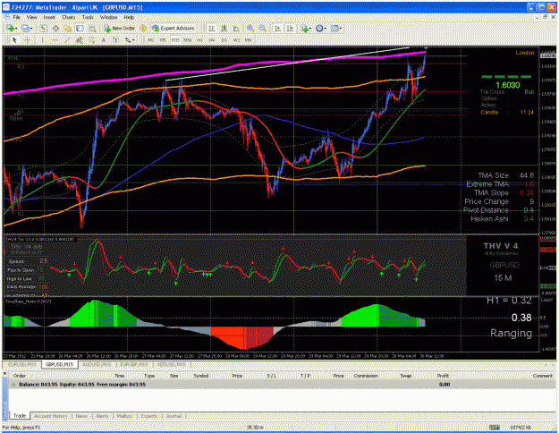Open the Indicators list icon
559x433 pixels.
click(x=304, y=28)
